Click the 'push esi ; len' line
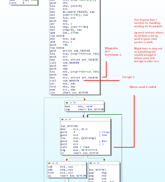 tap(84, 135)
